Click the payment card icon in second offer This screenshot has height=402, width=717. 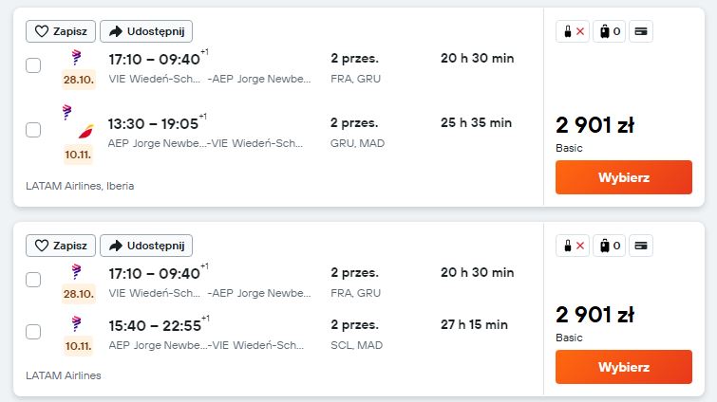(x=641, y=246)
